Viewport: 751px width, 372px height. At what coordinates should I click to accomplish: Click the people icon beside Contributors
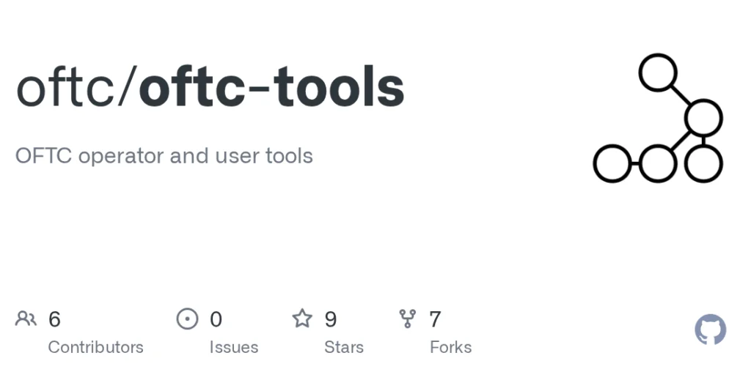(x=26, y=319)
